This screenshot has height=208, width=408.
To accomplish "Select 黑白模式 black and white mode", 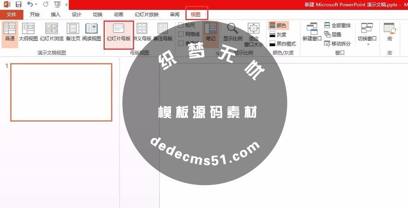I will (x=283, y=44).
